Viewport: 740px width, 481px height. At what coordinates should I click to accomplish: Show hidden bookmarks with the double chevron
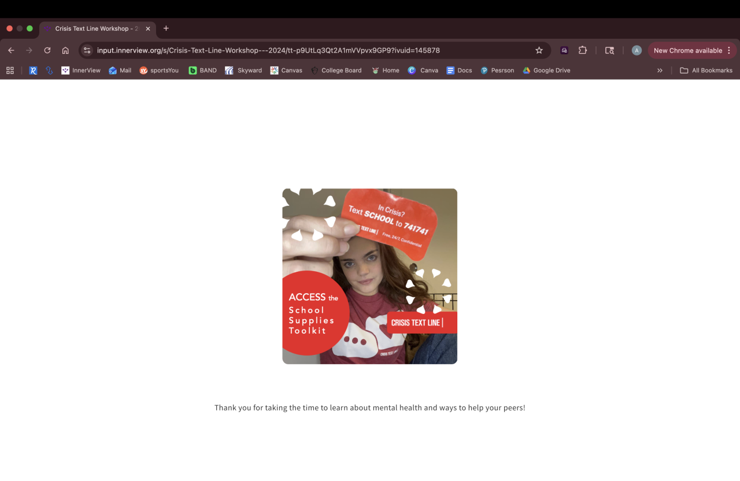(x=660, y=71)
